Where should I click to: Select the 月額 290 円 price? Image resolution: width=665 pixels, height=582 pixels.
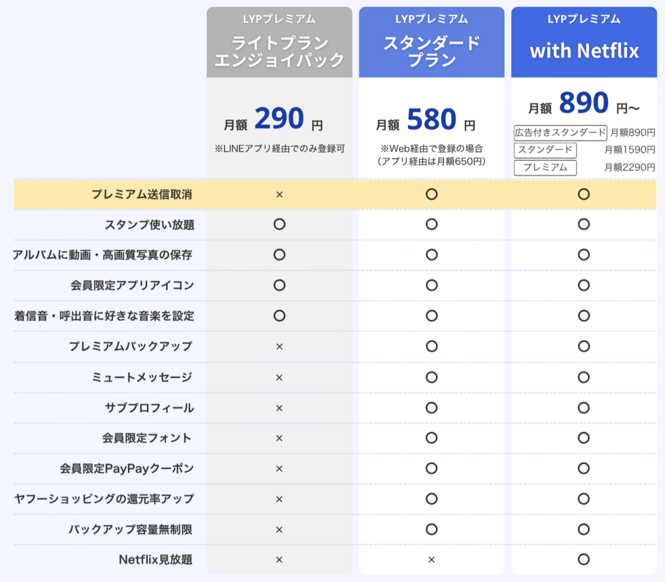[x=273, y=118]
